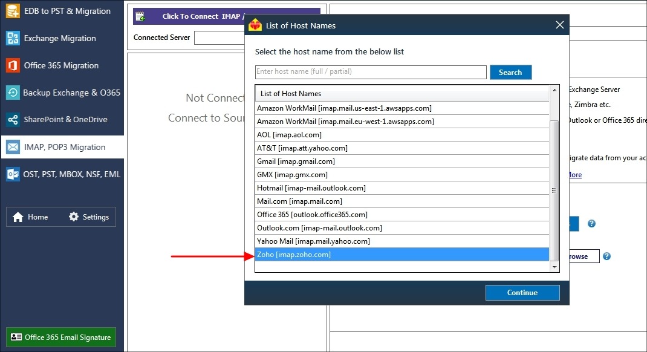Open the OST, PST, MBOX Outlook icon
Viewport: 647px width, 352px height.
pyautogui.click(x=13, y=174)
